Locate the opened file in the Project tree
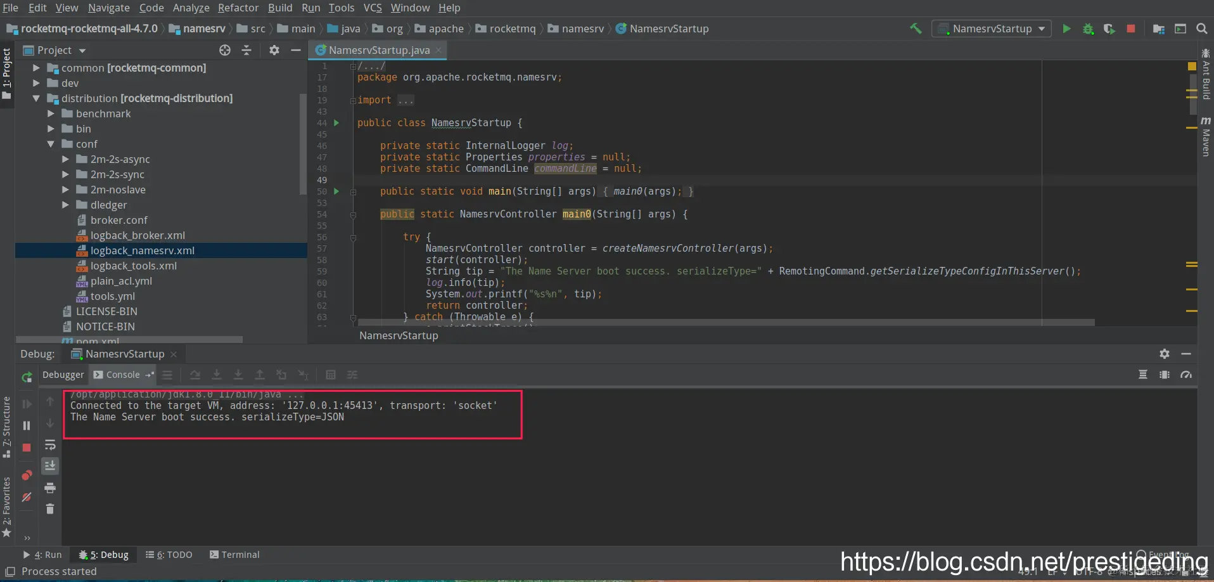The height and width of the screenshot is (582, 1214). (x=225, y=50)
